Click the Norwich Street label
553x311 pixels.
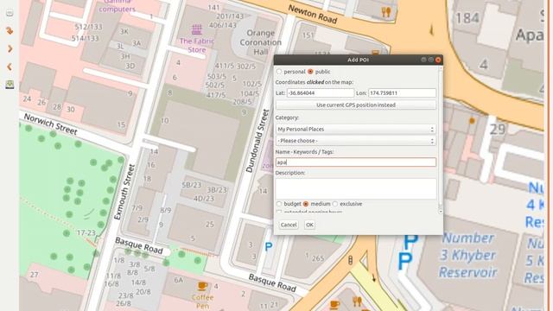coord(50,124)
